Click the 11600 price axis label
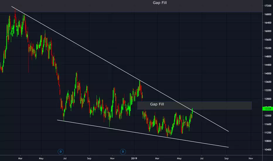Screen dimensions: 273x161 point(268,124)
